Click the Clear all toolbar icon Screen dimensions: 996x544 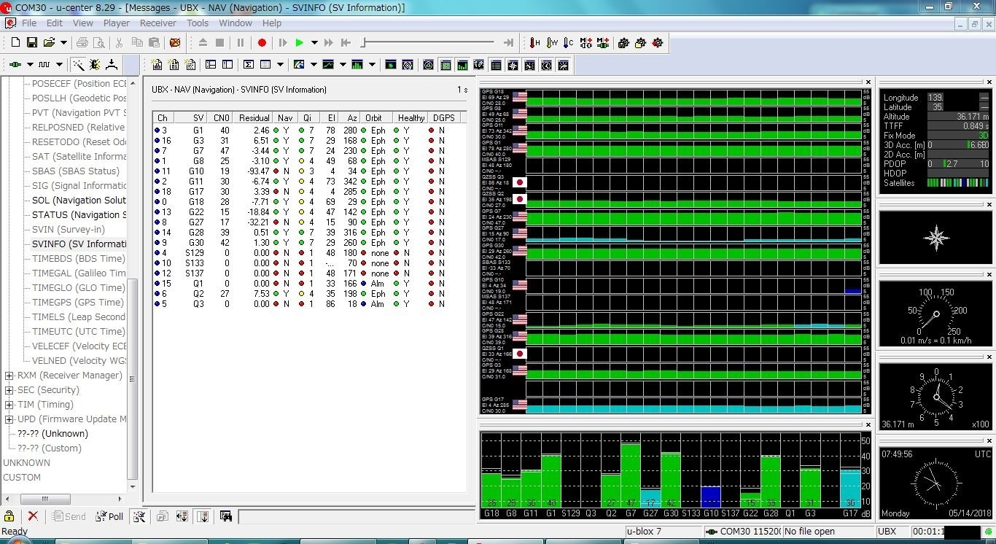[x=175, y=43]
